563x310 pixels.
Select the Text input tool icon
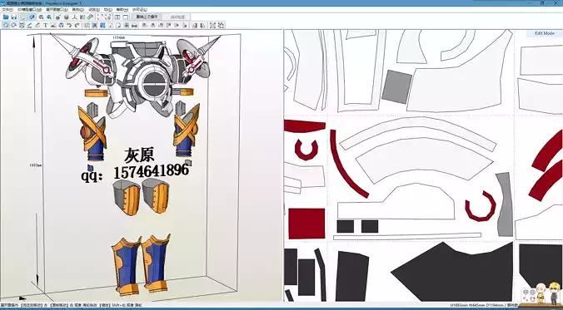[46, 25]
